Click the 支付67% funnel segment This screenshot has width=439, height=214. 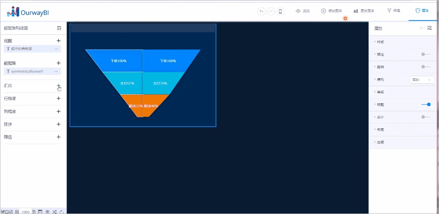[x=127, y=83]
